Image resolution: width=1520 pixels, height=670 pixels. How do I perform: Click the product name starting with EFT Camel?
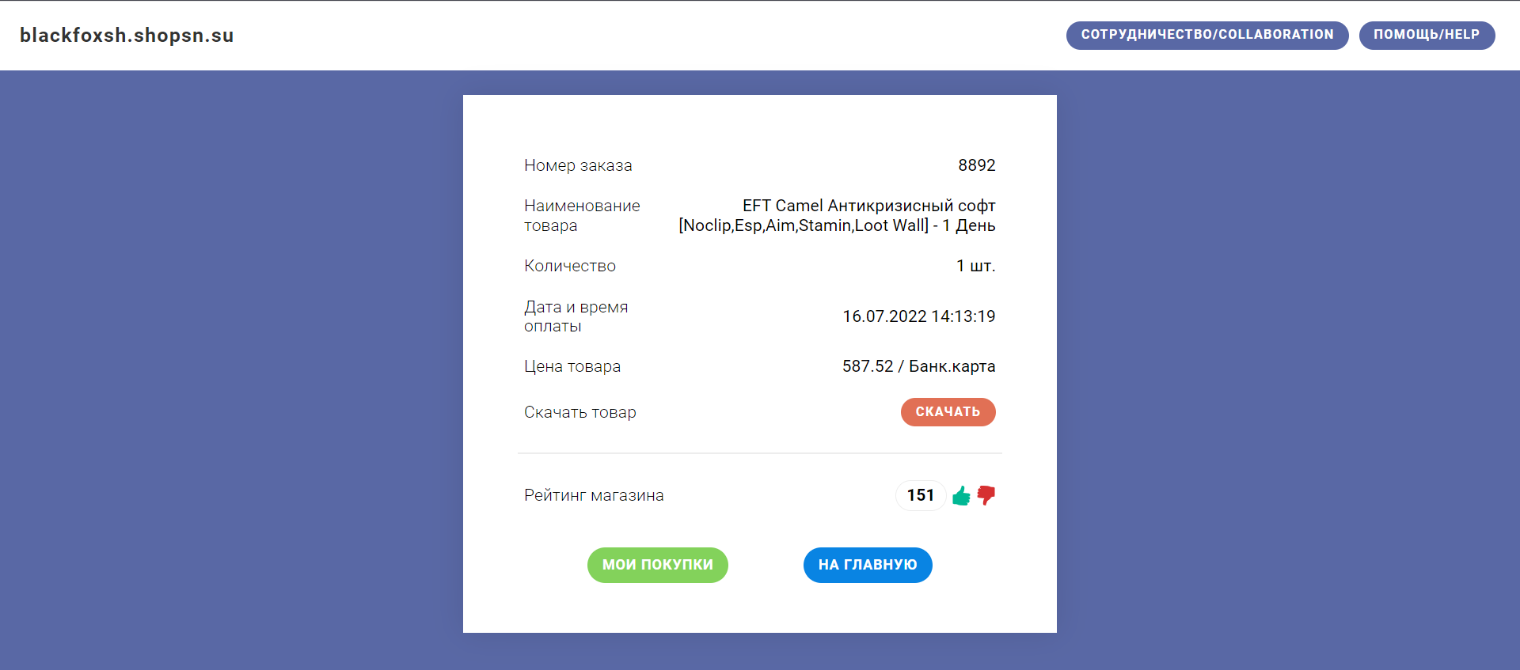(x=837, y=215)
